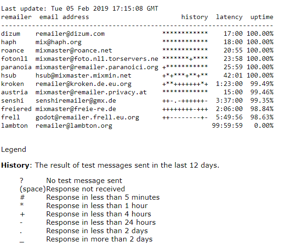Click mixmaster@foto.nl1.torservers.ne address
The image size is (282, 248).
pyautogui.click(x=97, y=59)
